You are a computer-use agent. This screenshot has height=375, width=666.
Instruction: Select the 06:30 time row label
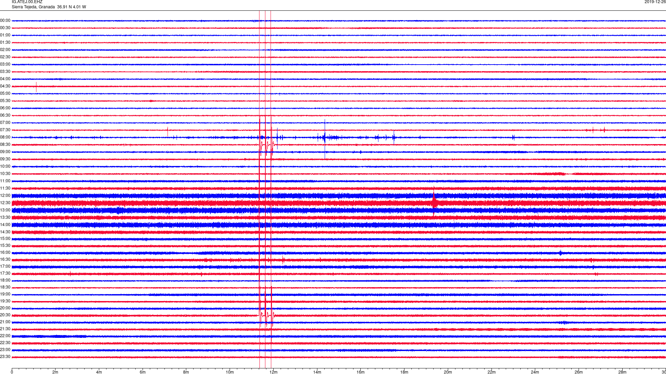(x=5, y=116)
